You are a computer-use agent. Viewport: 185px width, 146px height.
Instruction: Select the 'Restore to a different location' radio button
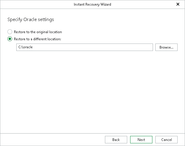click(10, 39)
